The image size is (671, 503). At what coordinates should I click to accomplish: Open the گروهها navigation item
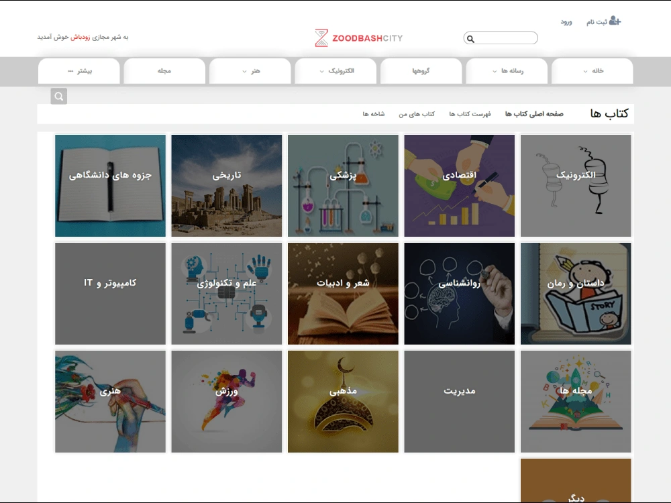pyautogui.click(x=421, y=71)
